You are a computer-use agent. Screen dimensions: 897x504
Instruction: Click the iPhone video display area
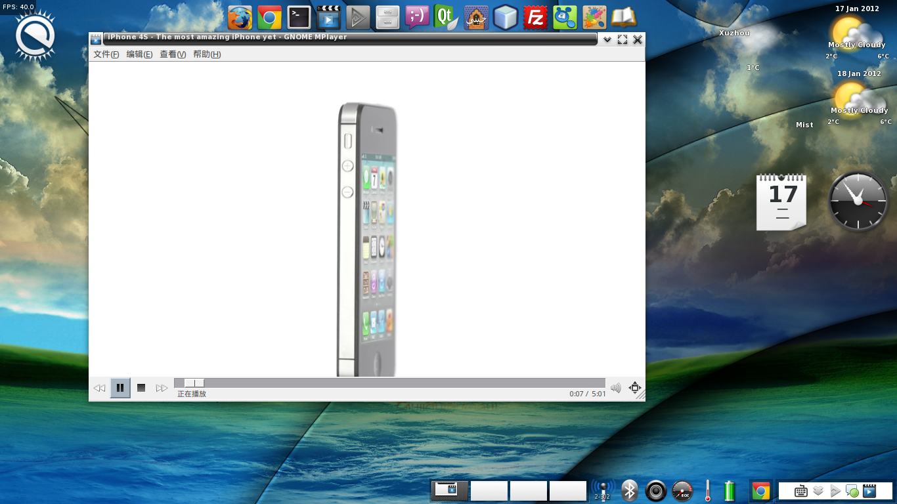(367, 219)
